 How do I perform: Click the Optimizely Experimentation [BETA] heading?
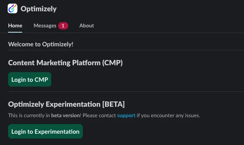[x=66, y=104]
